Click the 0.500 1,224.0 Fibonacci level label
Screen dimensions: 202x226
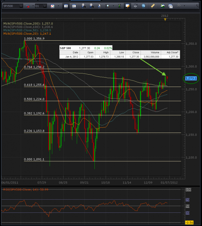click(x=34, y=99)
